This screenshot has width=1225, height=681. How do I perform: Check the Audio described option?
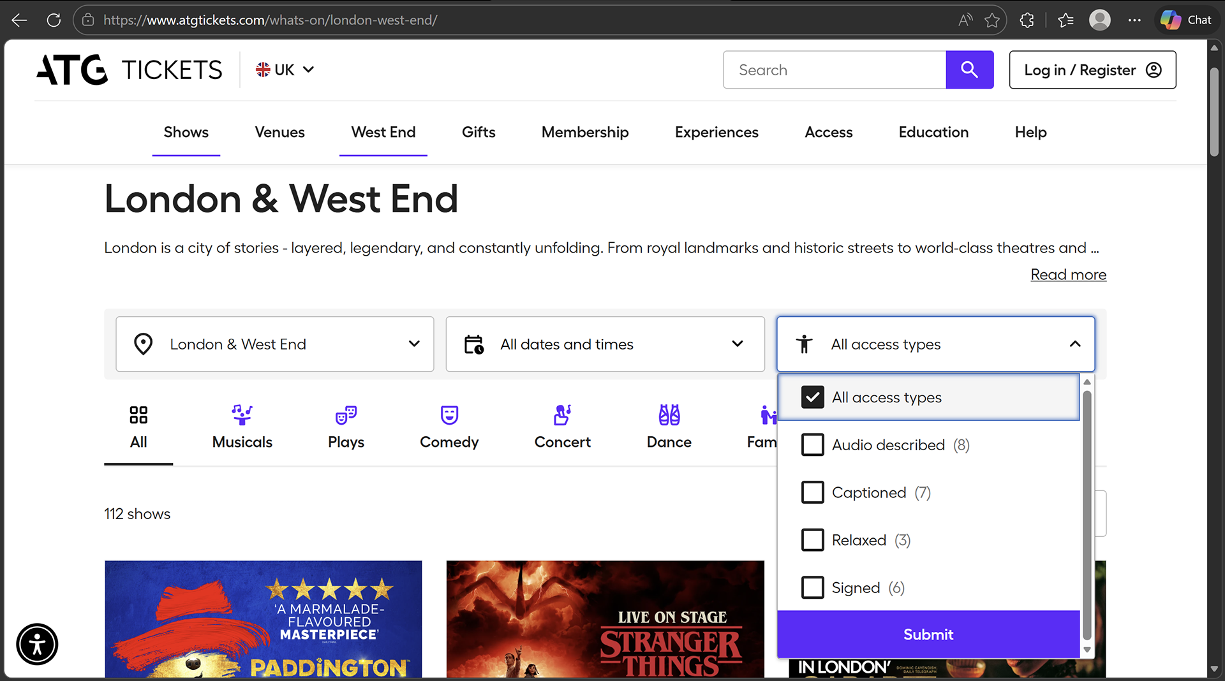pos(812,444)
